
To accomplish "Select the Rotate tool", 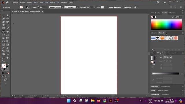I will (x=3, y=35).
